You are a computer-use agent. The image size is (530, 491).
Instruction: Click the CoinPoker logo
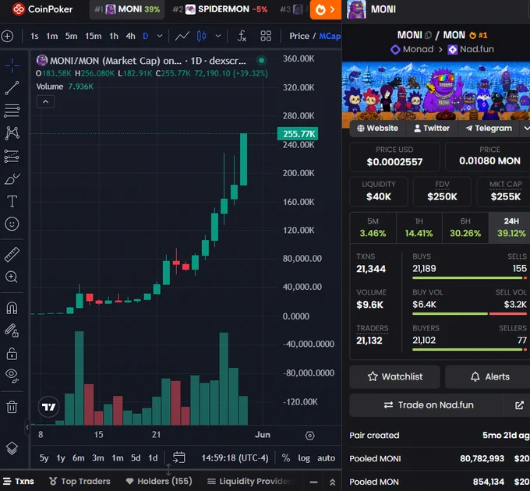[42, 9]
